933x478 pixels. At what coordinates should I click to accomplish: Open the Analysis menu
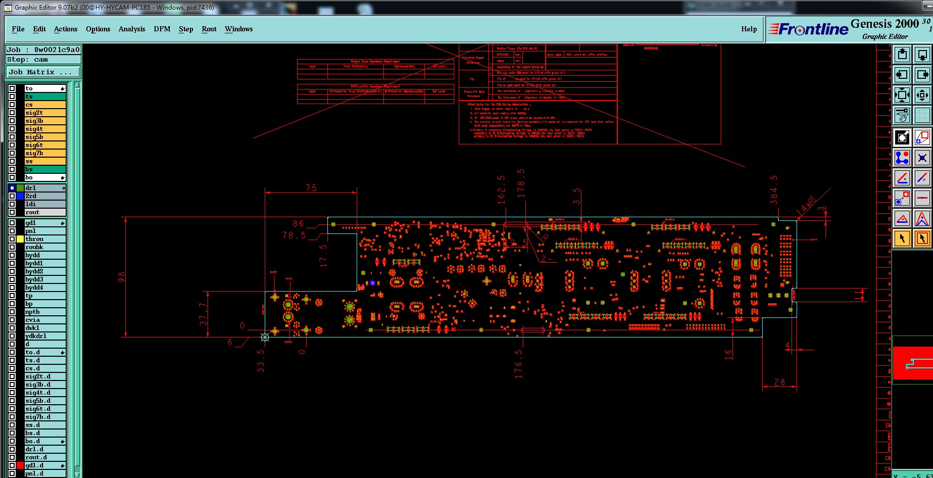pos(132,29)
